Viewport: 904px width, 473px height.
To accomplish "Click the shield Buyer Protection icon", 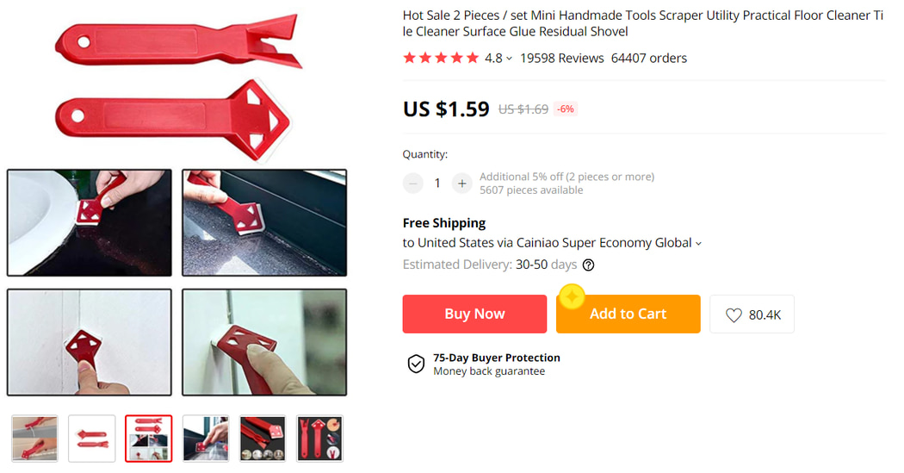I will (416, 364).
